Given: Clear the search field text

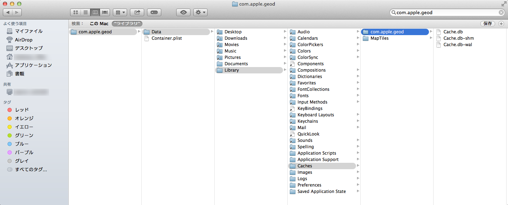Looking at the screenshot, I should point(501,12).
